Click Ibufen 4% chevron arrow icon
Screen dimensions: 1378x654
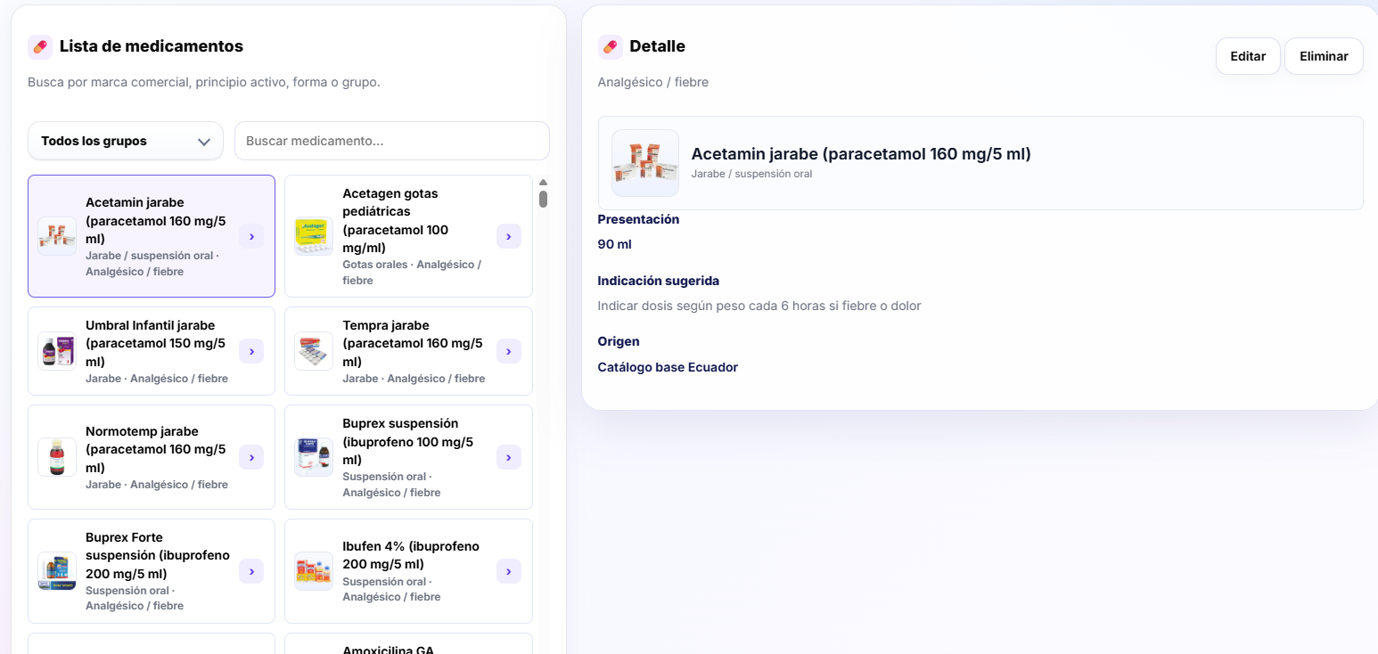coord(508,571)
